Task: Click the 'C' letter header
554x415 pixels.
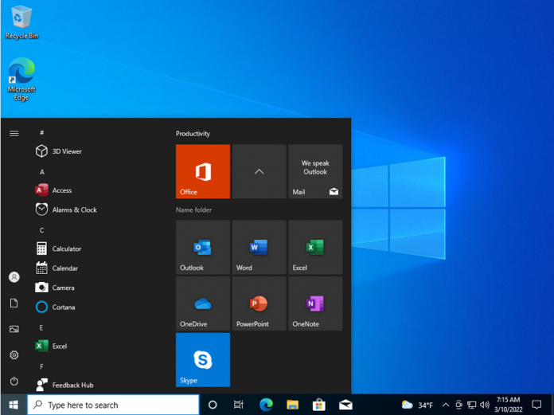Action: (41, 230)
